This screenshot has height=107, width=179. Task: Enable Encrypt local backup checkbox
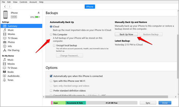pyautogui.click(x=54, y=45)
